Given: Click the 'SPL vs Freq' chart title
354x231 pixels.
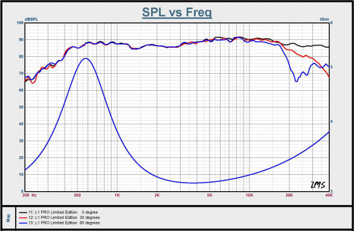Looking at the screenshot, I should click(177, 13).
